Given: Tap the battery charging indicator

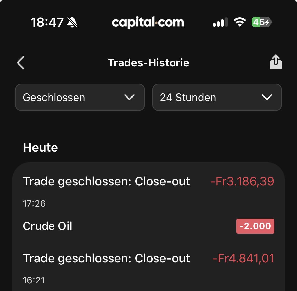Looking at the screenshot, I should point(261,22).
